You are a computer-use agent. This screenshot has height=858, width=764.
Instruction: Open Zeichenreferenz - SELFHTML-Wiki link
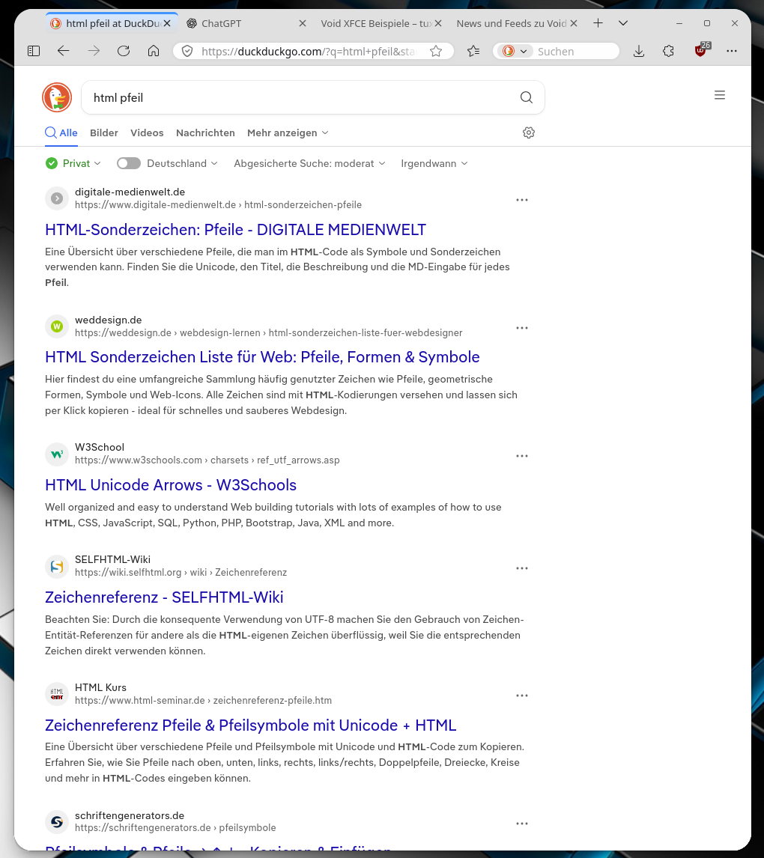(164, 597)
